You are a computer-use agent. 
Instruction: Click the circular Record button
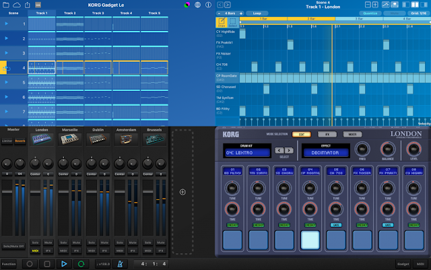click(30, 264)
